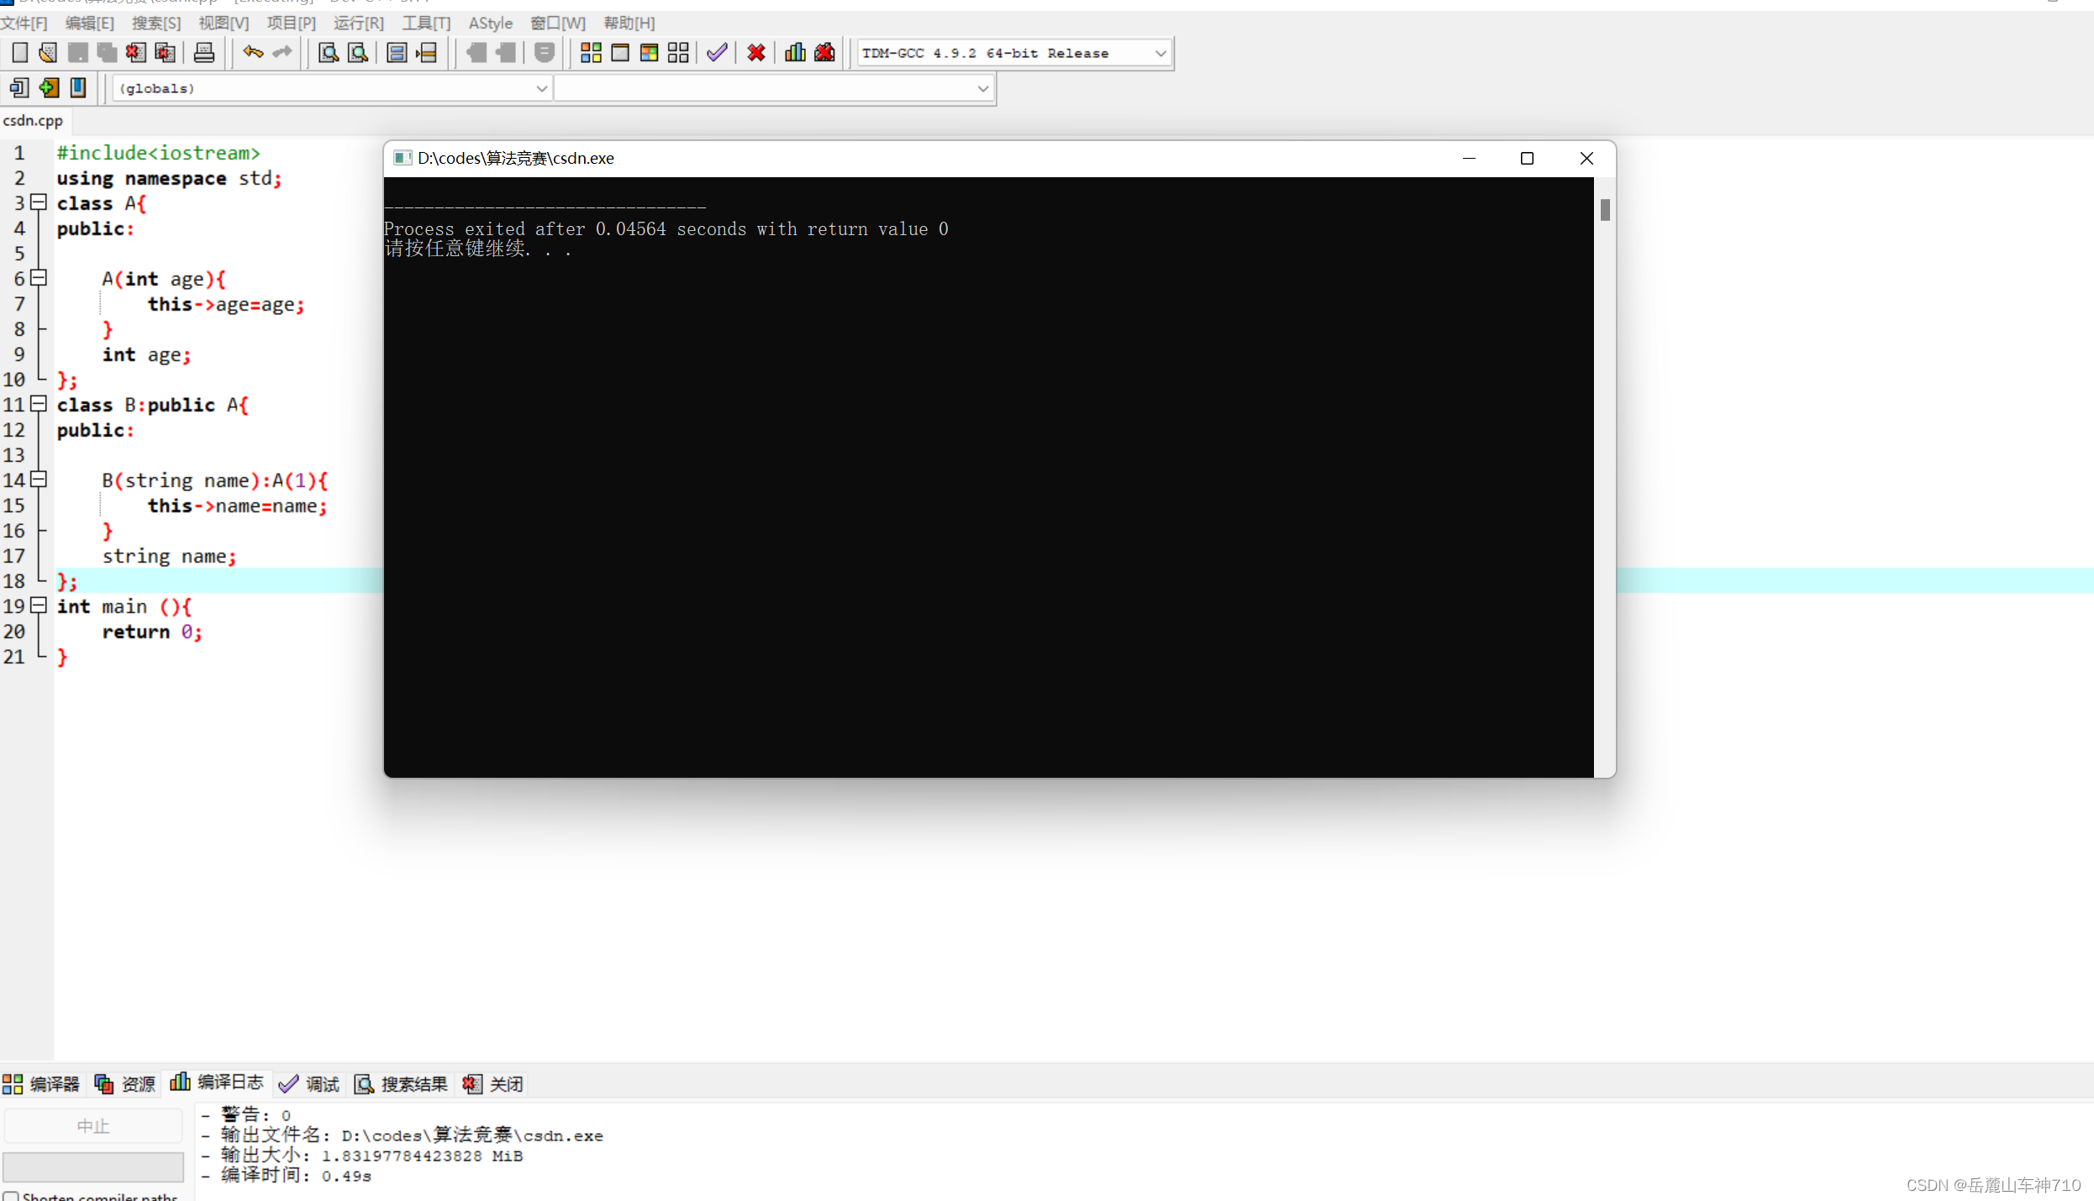Open the 运行[R] menu
The width and height of the screenshot is (2094, 1201).
coord(358,23)
